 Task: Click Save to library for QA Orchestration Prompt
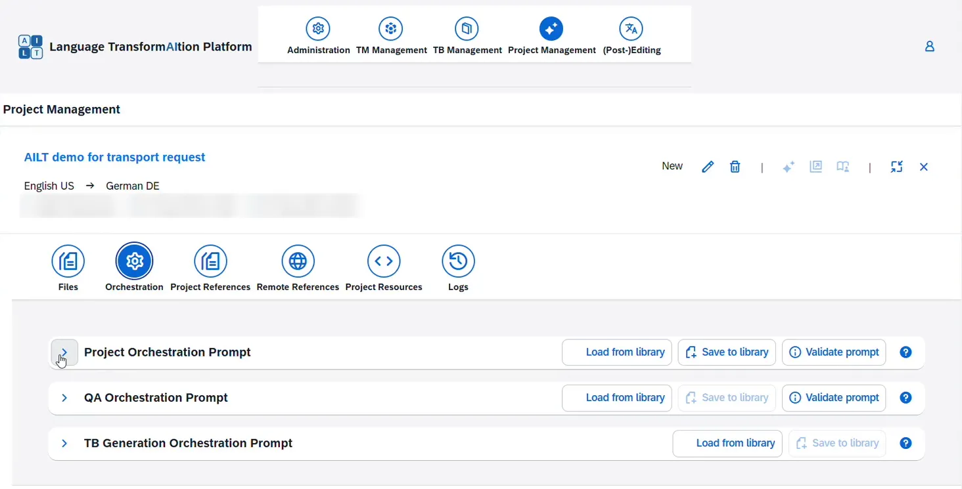click(727, 398)
